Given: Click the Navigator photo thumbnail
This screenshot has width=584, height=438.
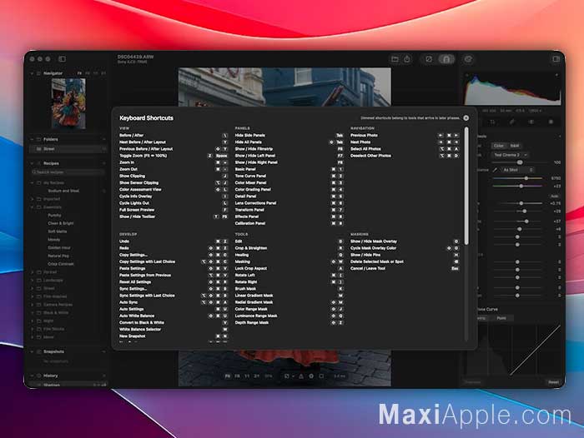Looking at the screenshot, I should (68, 103).
